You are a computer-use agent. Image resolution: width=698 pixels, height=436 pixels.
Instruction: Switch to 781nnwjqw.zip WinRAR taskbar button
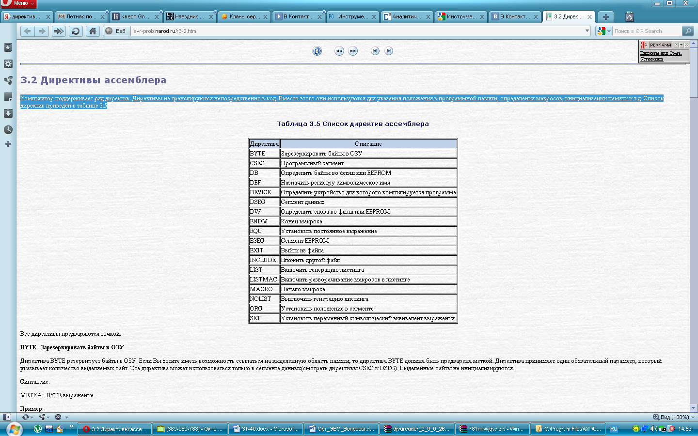coord(492,429)
